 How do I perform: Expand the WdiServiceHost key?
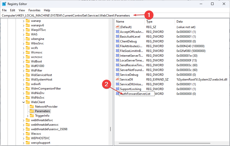pos(23,75)
